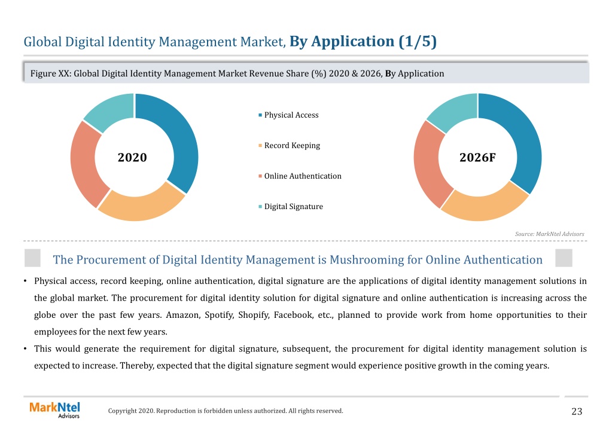Click the slide title By Application (1/5)

(363, 41)
